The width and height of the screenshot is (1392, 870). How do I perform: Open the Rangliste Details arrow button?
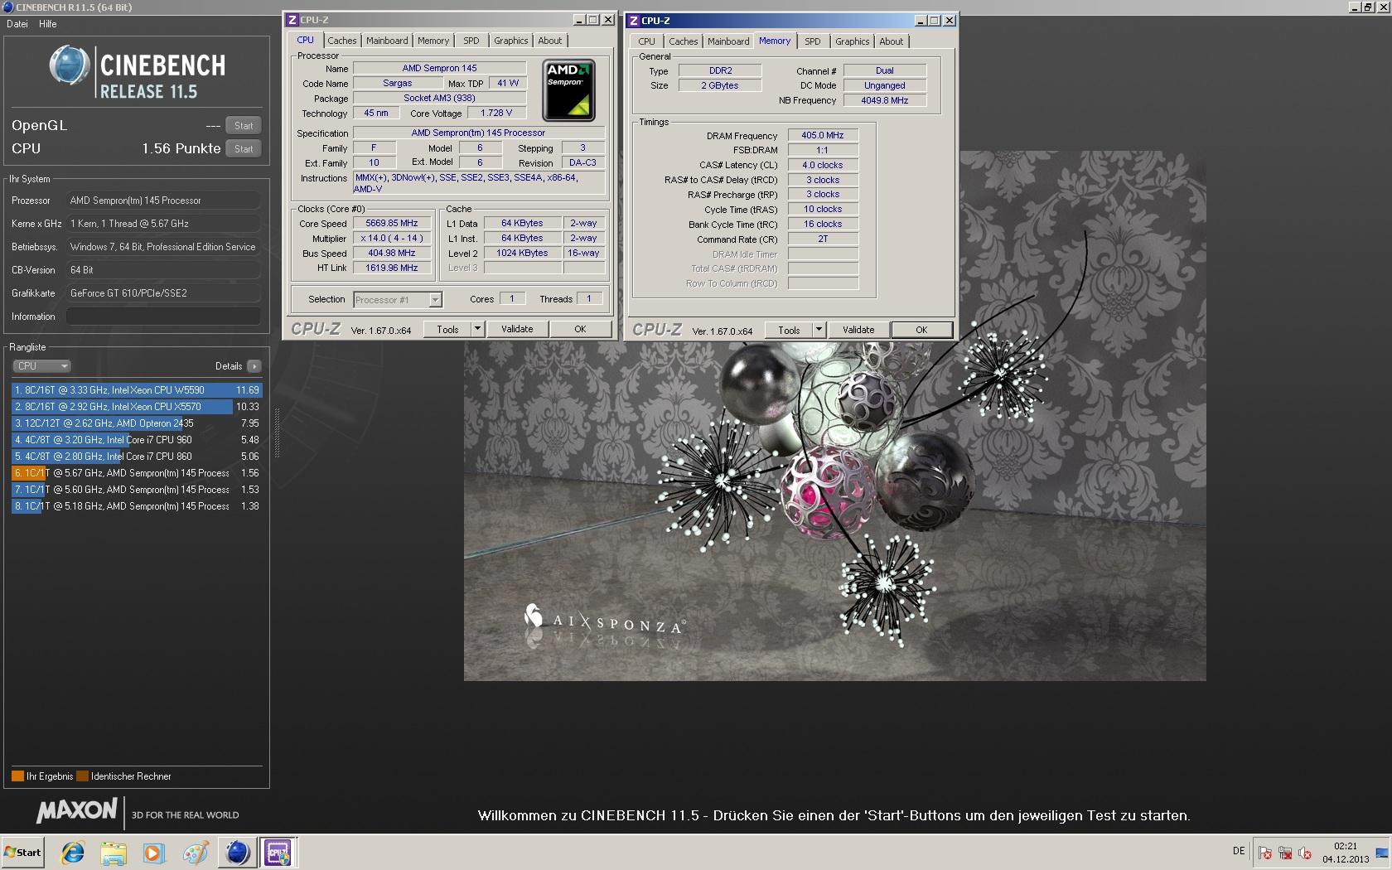click(x=254, y=366)
